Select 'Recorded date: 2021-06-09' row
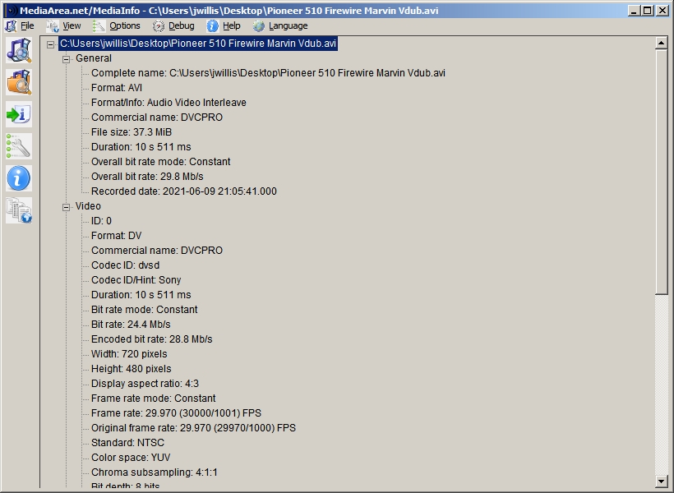The width and height of the screenshot is (674, 493). tap(184, 191)
